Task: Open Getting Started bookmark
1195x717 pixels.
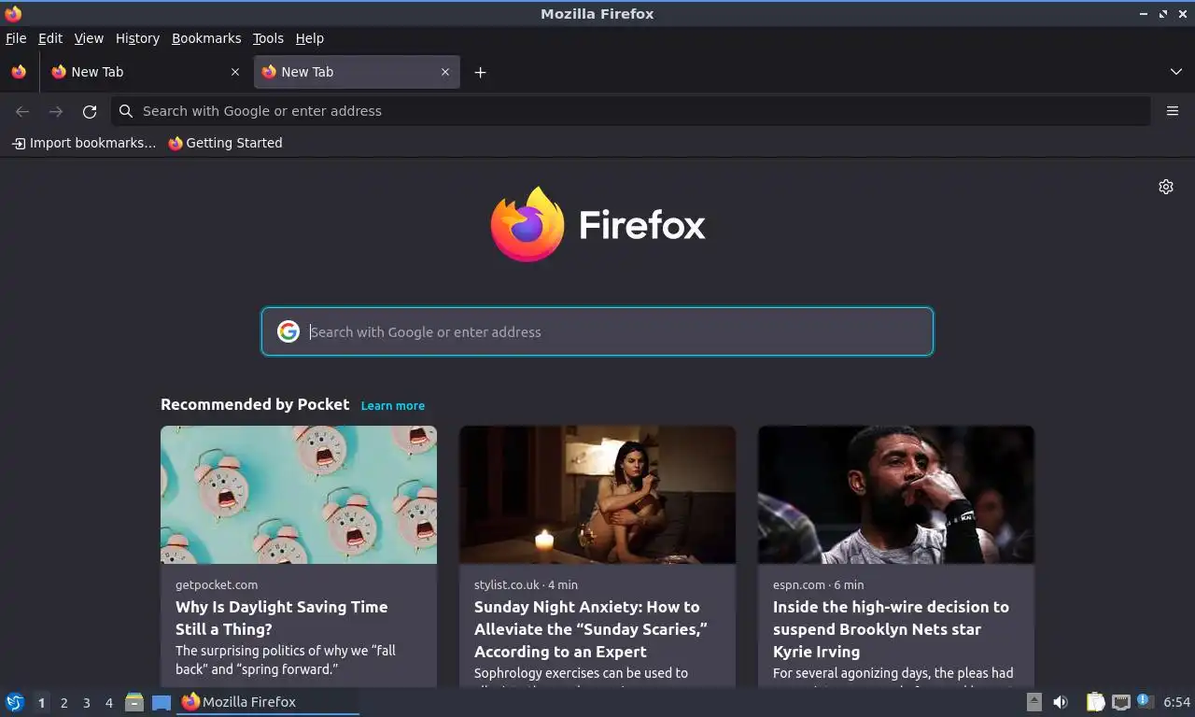Action: point(225,143)
